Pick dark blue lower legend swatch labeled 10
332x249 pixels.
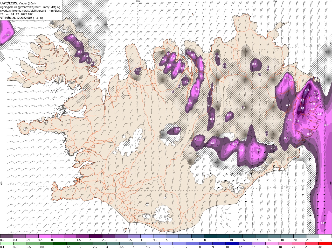point(232,244)
